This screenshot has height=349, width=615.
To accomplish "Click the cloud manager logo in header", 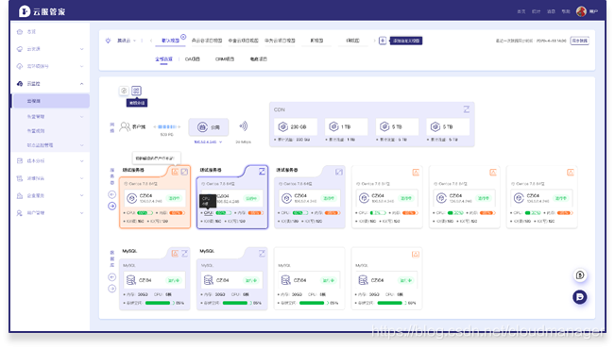I will (42, 11).
